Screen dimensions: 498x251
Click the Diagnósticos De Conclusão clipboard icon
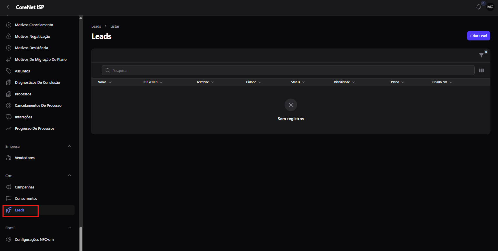point(9,83)
